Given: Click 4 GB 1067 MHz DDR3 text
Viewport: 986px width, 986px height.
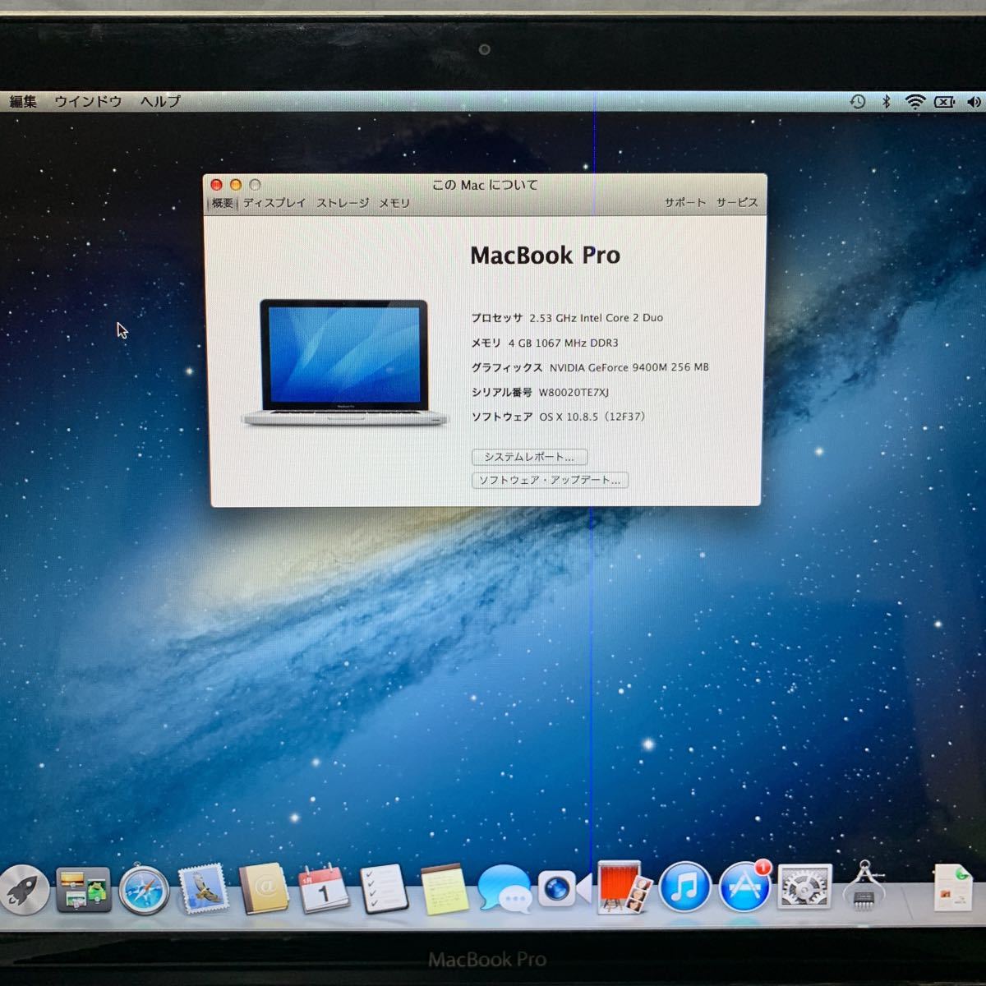Looking at the screenshot, I should click(x=563, y=343).
